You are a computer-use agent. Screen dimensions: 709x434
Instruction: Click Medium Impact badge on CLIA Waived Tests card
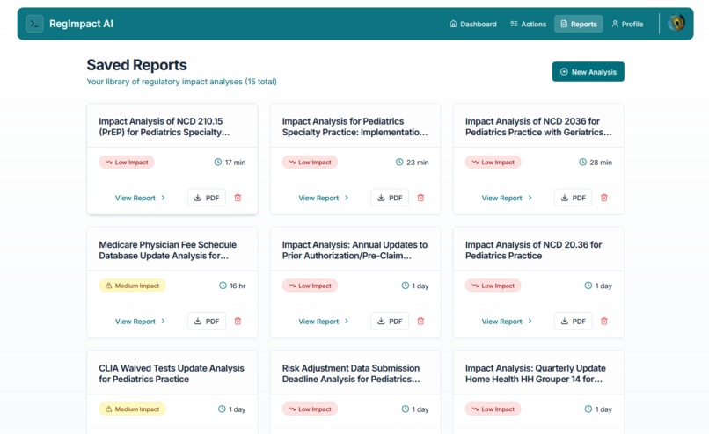pyautogui.click(x=132, y=409)
